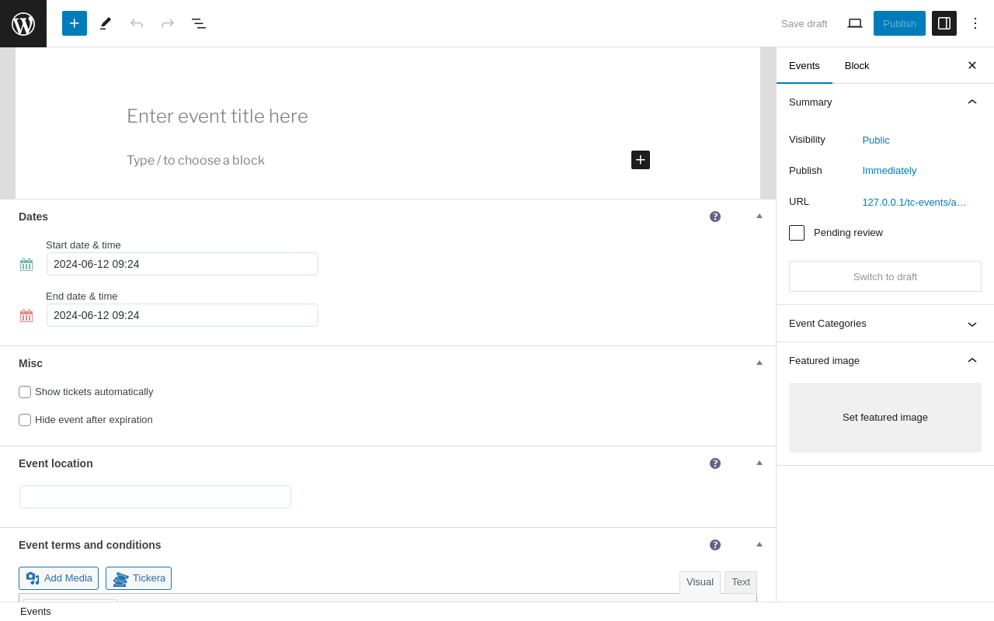Enable Show tickets automatically checkbox
Viewport: 994px width, 621px height.
point(25,392)
